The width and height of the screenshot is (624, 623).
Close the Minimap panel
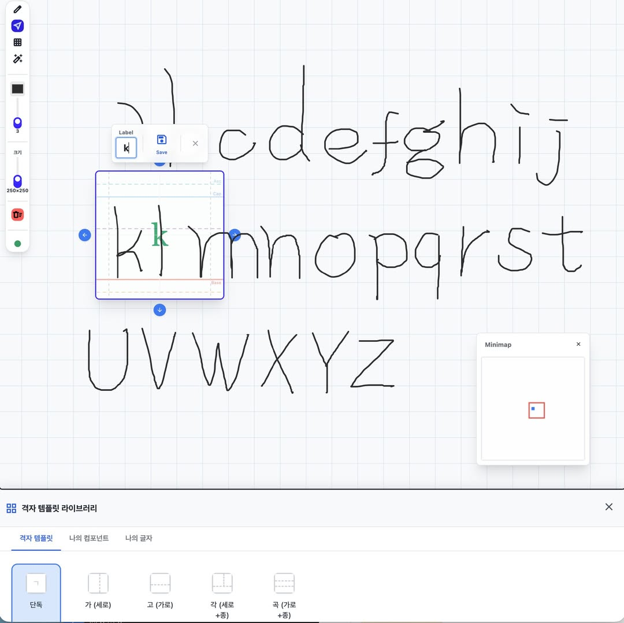coord(578,344)
